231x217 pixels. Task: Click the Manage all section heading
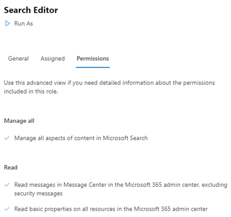(x=19, y=121)
